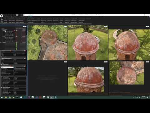The height and width of the screenshot is (113, 150).
Task: Click the taskbar clock
Action: 143,97
